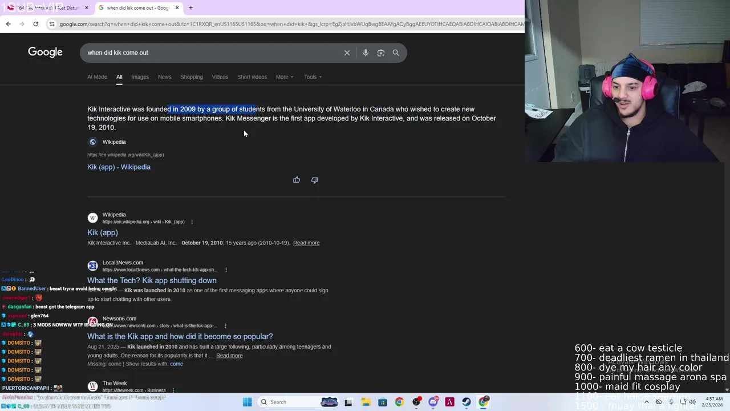Select the browser address bar URL
This screenshot has width=730, height=411.
click(x=291, y=24)
